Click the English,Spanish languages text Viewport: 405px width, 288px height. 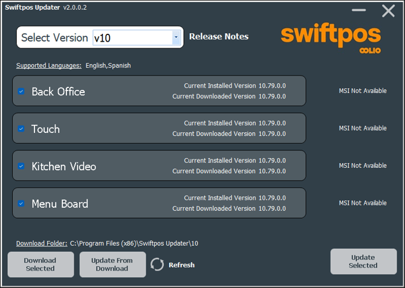click(x=108, y=66)
